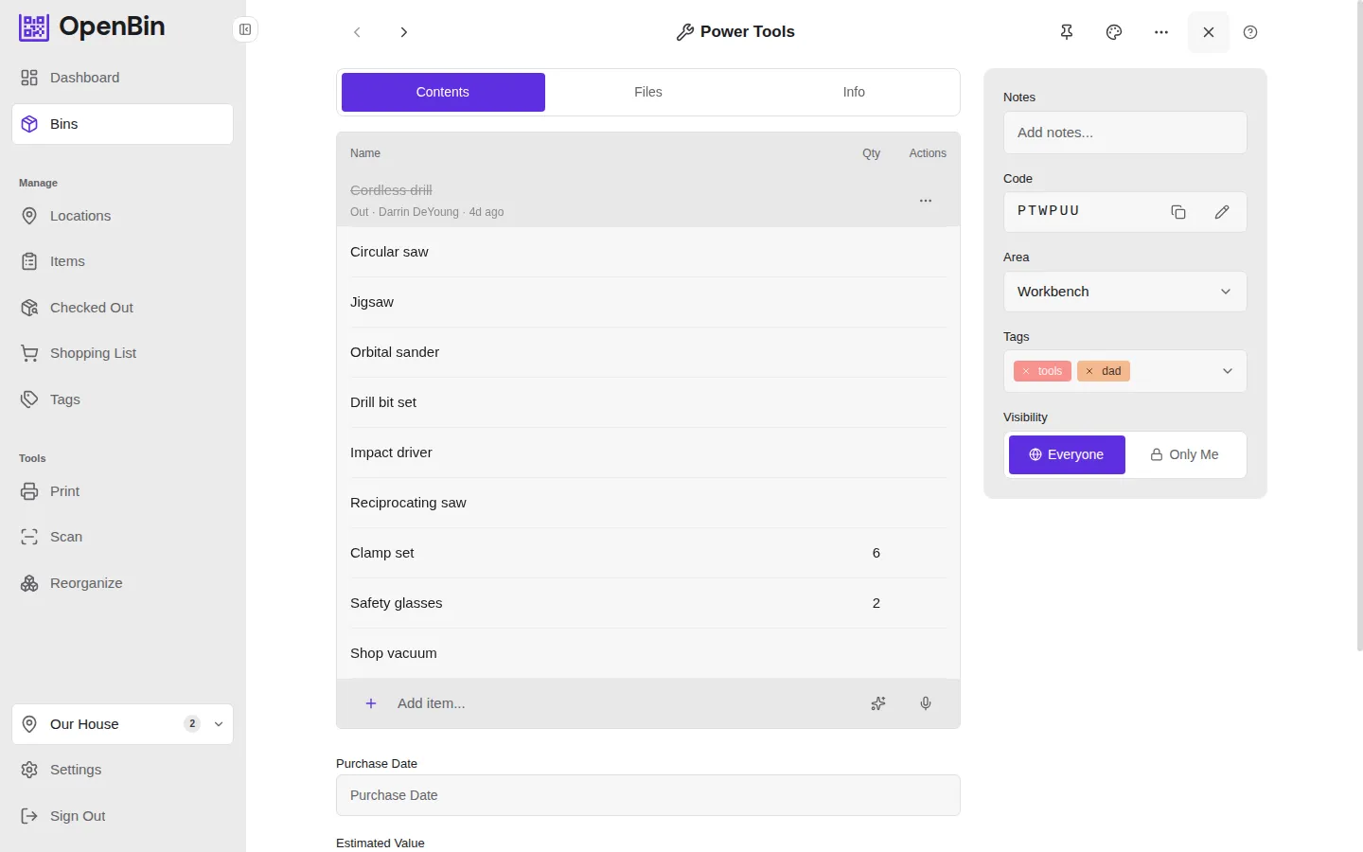Image resolution: width=1363 pixels, height=852 pixels.
Task: Open Cordless drill row actions menu
Action: click(926, 201)
